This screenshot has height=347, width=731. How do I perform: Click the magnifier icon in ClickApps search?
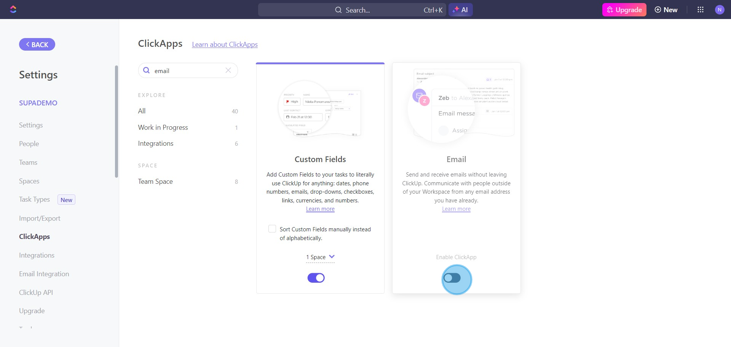pyautogui.click(x=146, y=70)
